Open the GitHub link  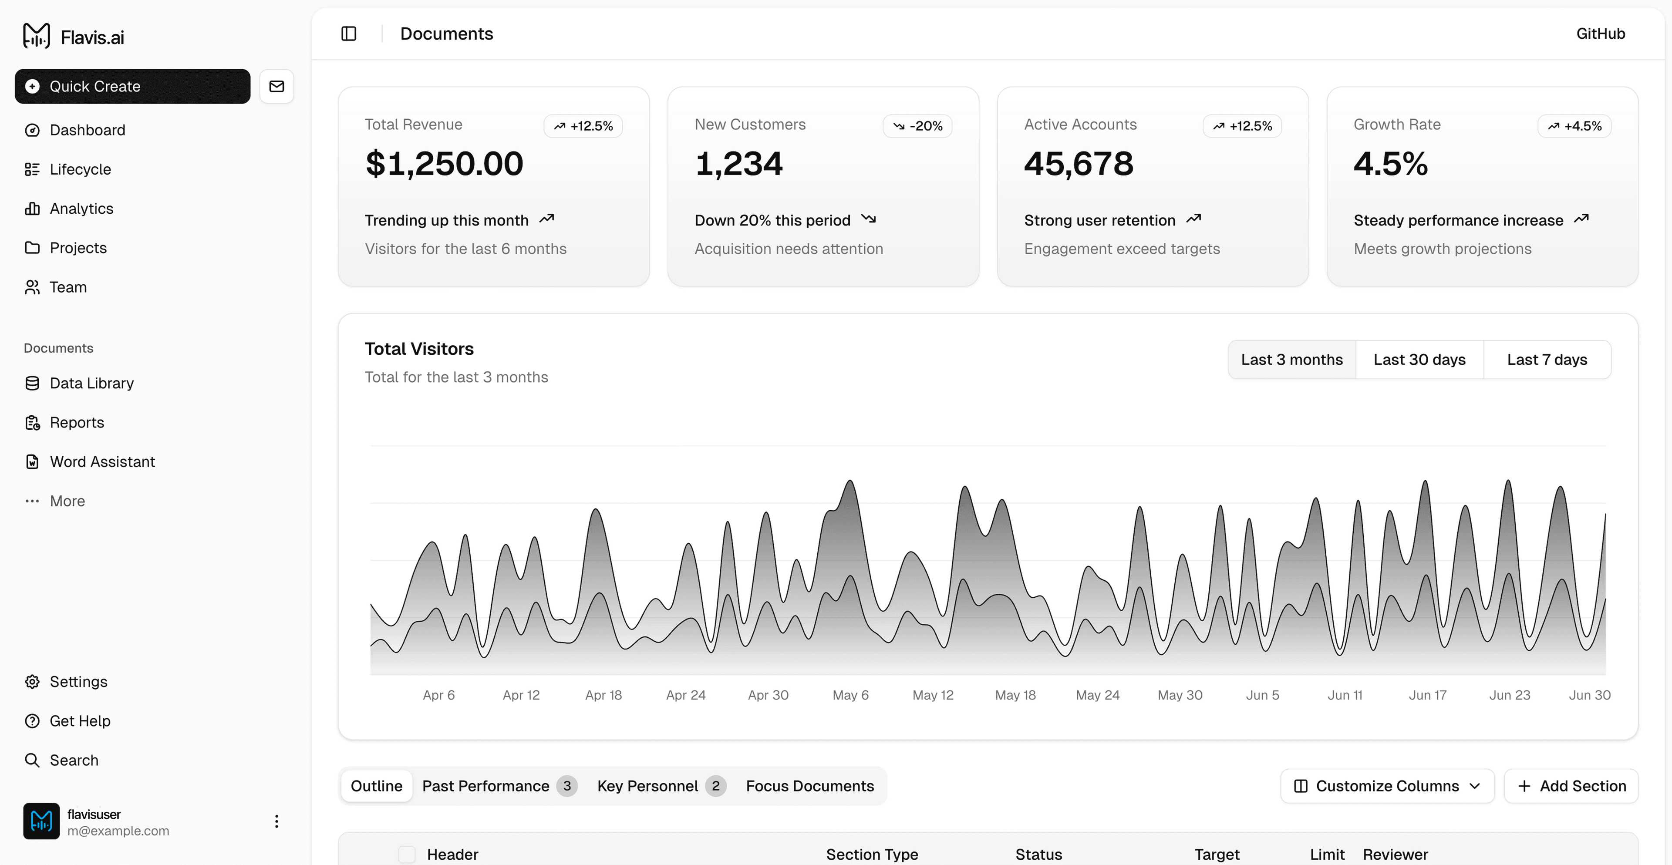(1600, 33)
